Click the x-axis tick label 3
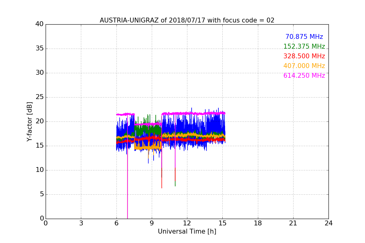 coord(81,223)
